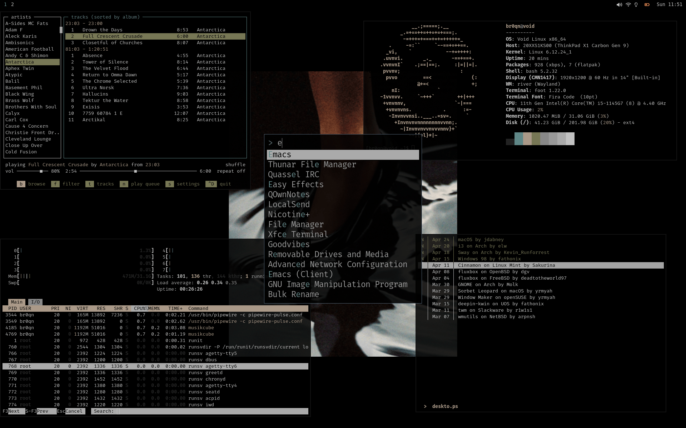Toggle shuffle mode in musikcube
Screen dimensions: 686x428
(235, 165)
